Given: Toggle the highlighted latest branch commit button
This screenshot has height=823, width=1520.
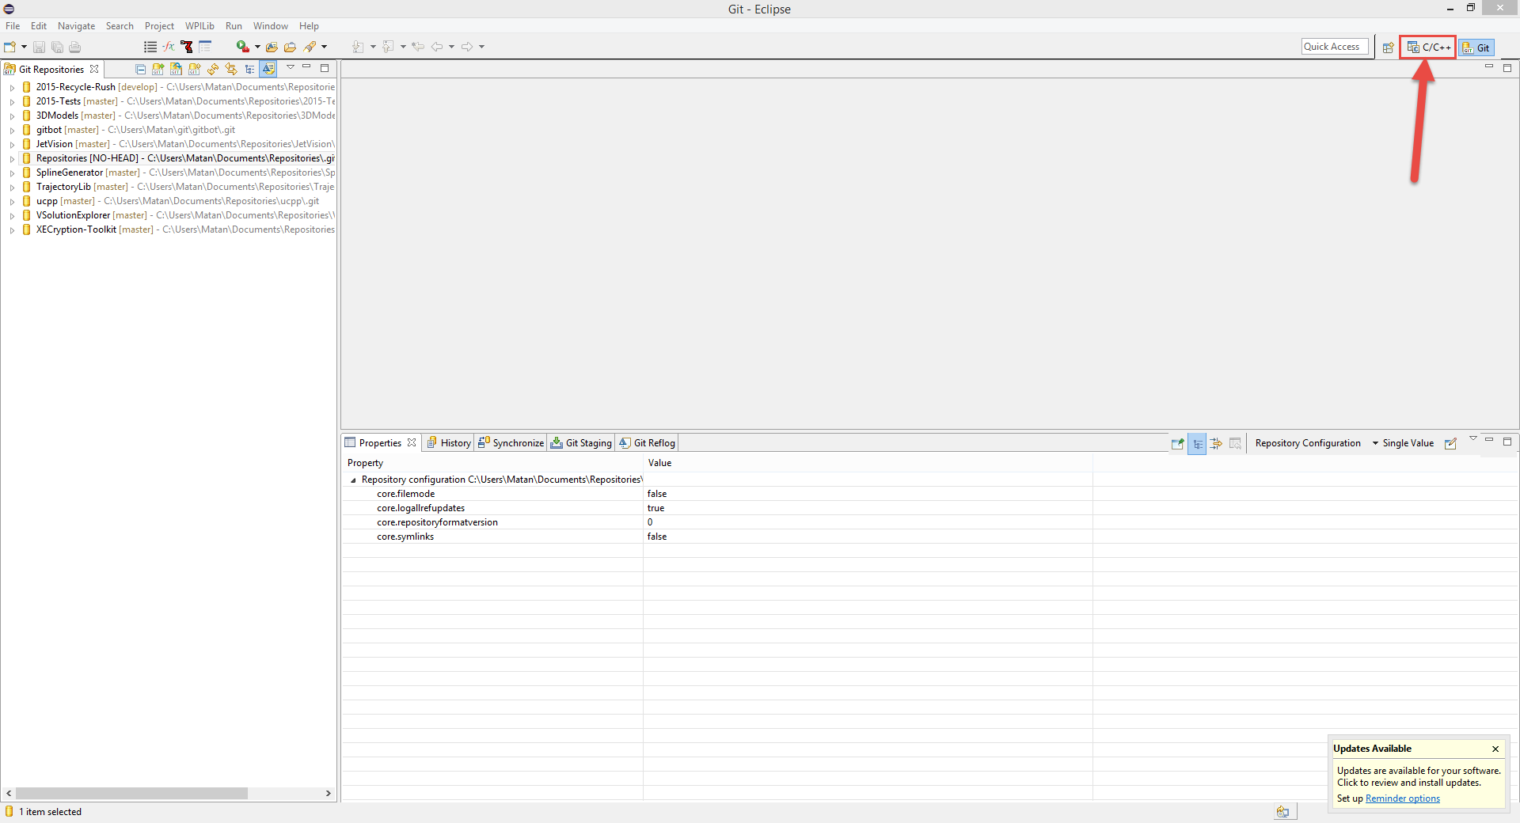Looking at the screenshot, I should coord(268,69).
